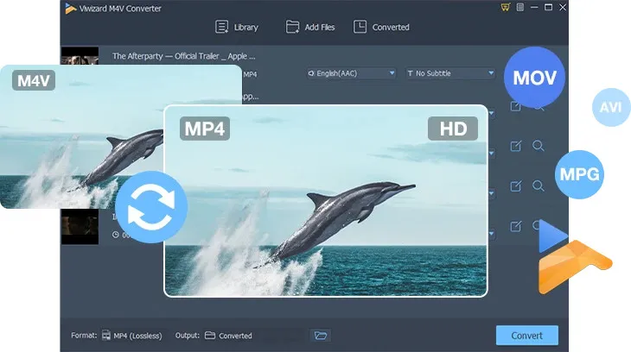Viewport: 631px width, 352px height.
Task: Click the large blue convert sync icon
Action: [151, 207]
